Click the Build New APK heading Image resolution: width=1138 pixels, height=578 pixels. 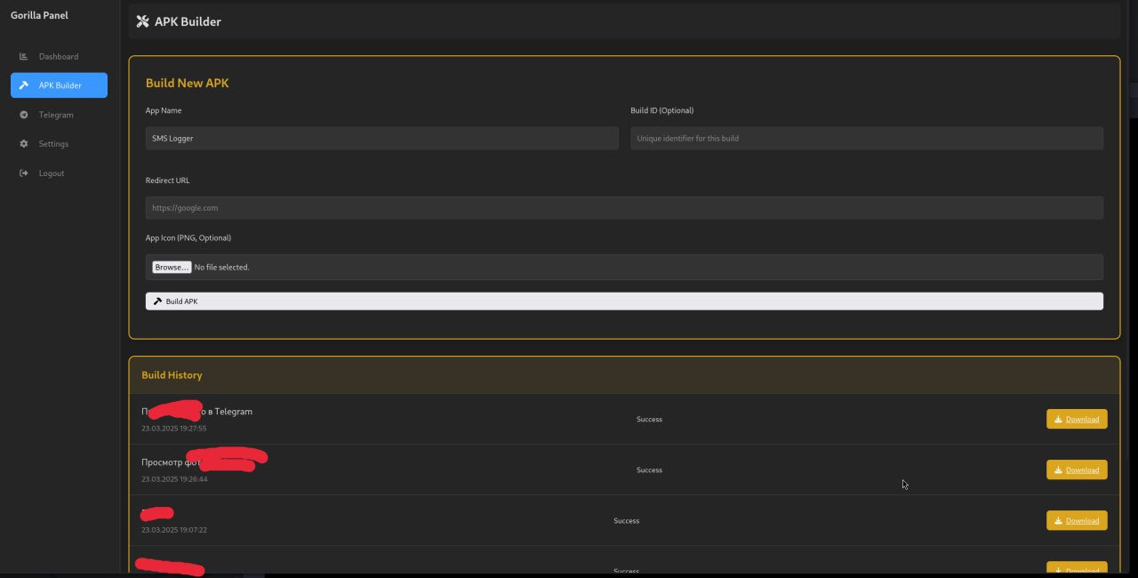pos(187,83)
